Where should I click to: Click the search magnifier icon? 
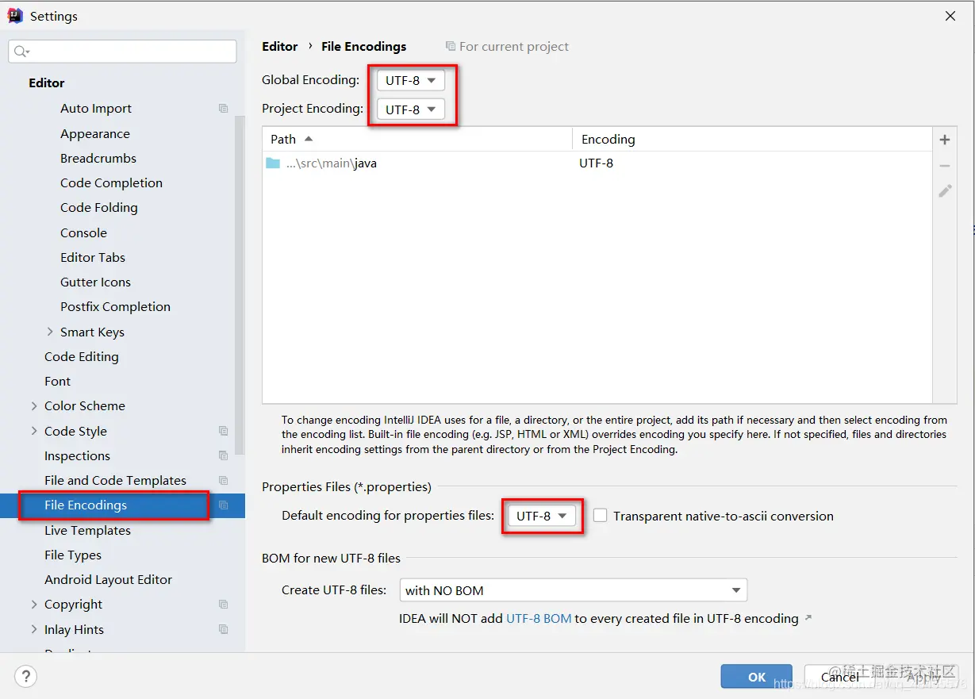[x=21, y=52]
